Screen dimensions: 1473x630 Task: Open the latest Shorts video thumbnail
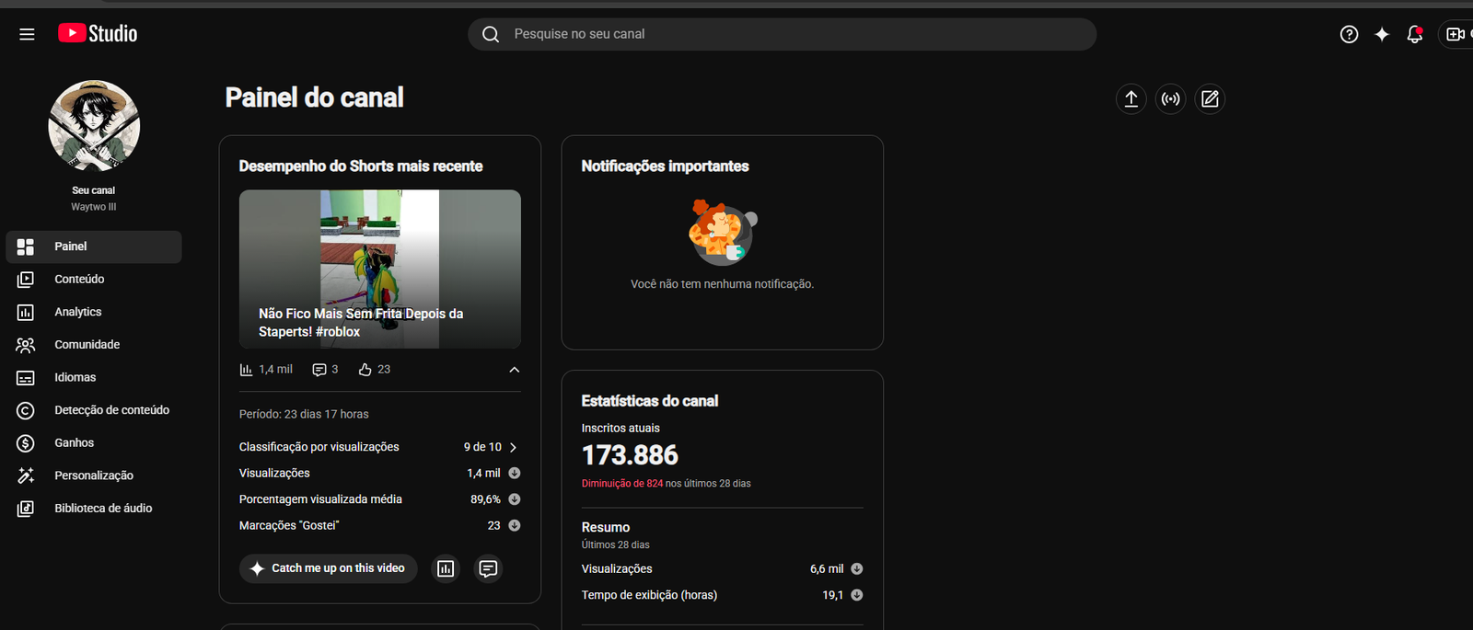point(380,269)
